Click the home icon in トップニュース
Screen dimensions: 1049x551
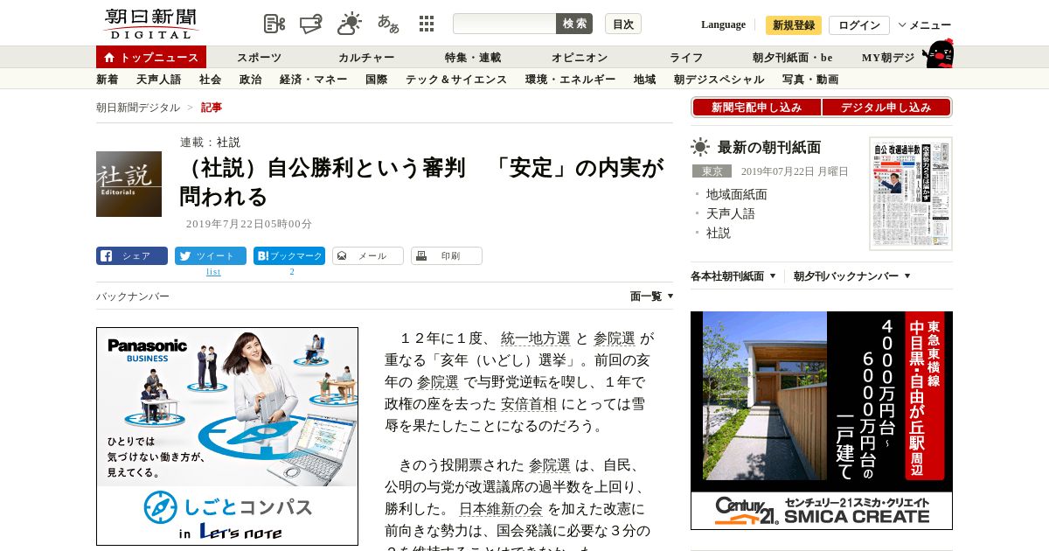pyautogui.click(x=109, y=57)
